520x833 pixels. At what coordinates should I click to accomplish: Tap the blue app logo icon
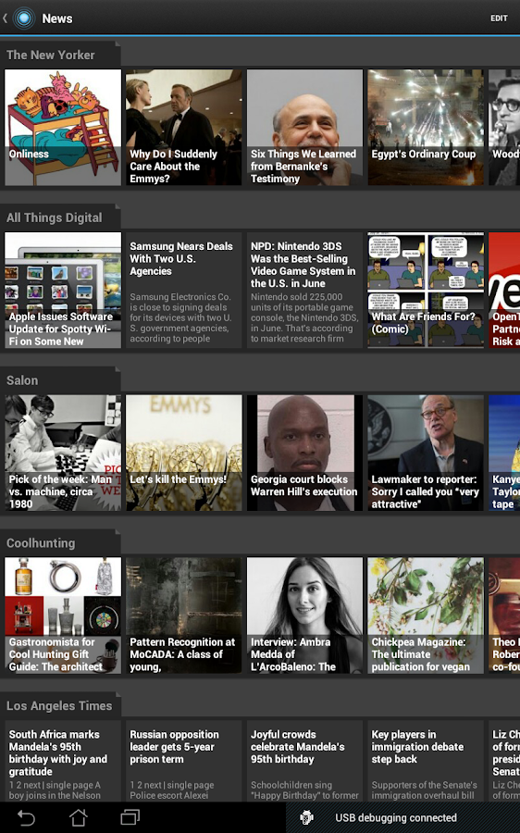tap(24, 19)
